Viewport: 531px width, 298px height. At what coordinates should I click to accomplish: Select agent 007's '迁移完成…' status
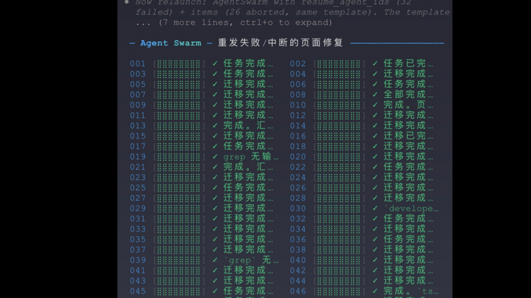(248, 95)
